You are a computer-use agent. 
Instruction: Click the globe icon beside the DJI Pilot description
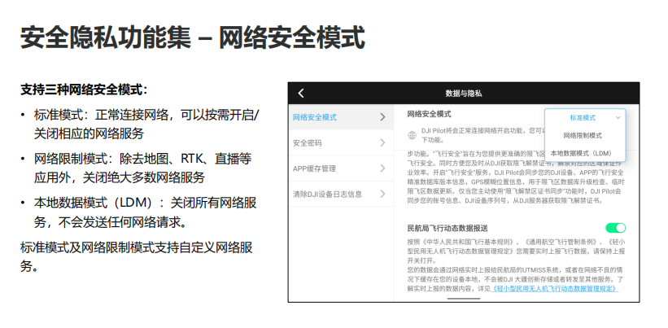pyautogui.click(x=412, y=135)
